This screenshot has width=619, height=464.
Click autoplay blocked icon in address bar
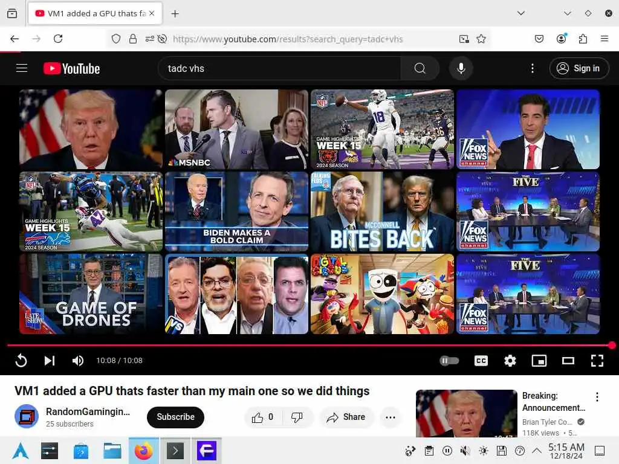click(x=162, y=39)
